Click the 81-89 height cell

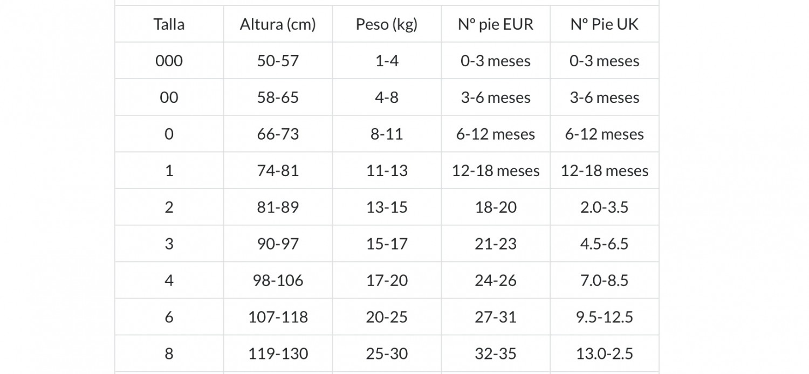click(278, 207)
